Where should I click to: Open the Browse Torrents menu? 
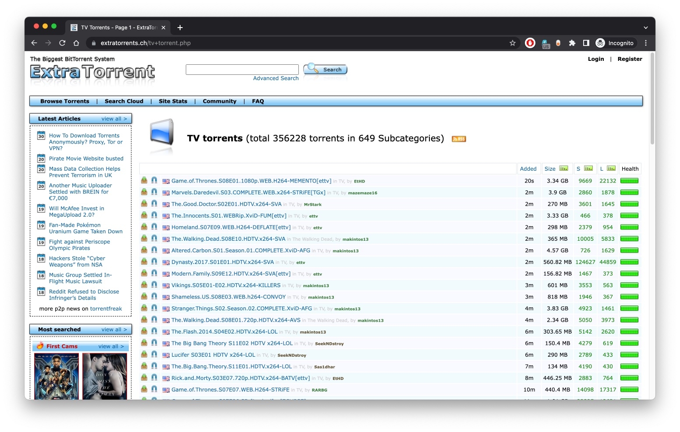(x=65, y=101)
